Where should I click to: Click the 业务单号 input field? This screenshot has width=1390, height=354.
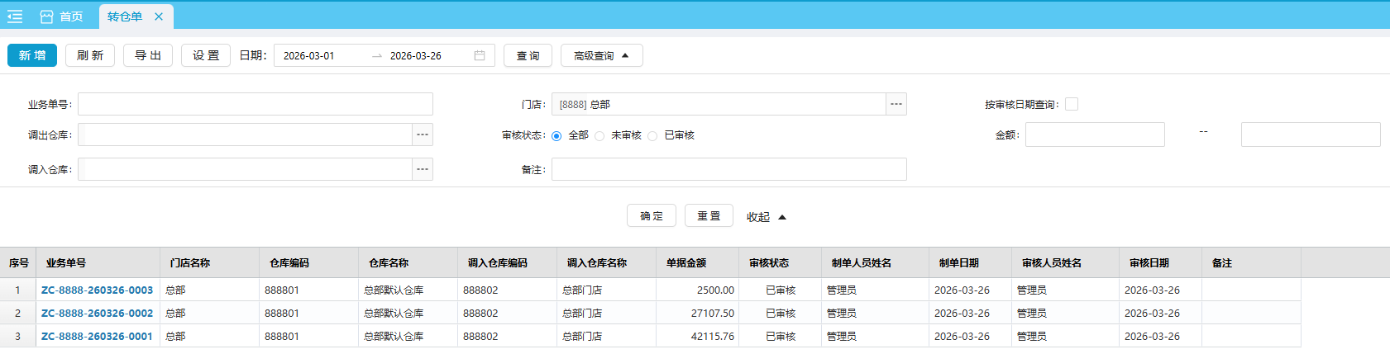pyautogui.click(x=255, y=104)
